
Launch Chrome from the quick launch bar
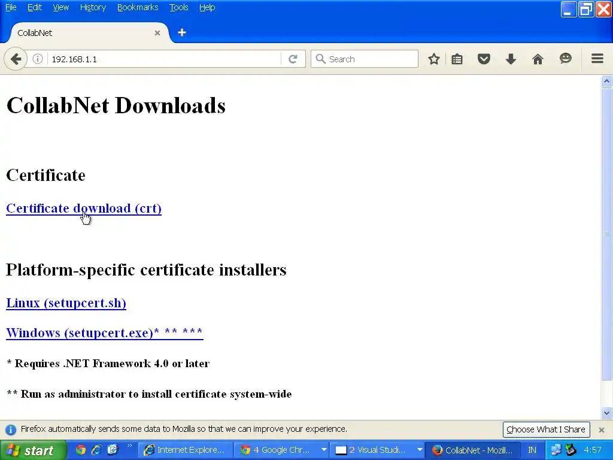[81, 450]
